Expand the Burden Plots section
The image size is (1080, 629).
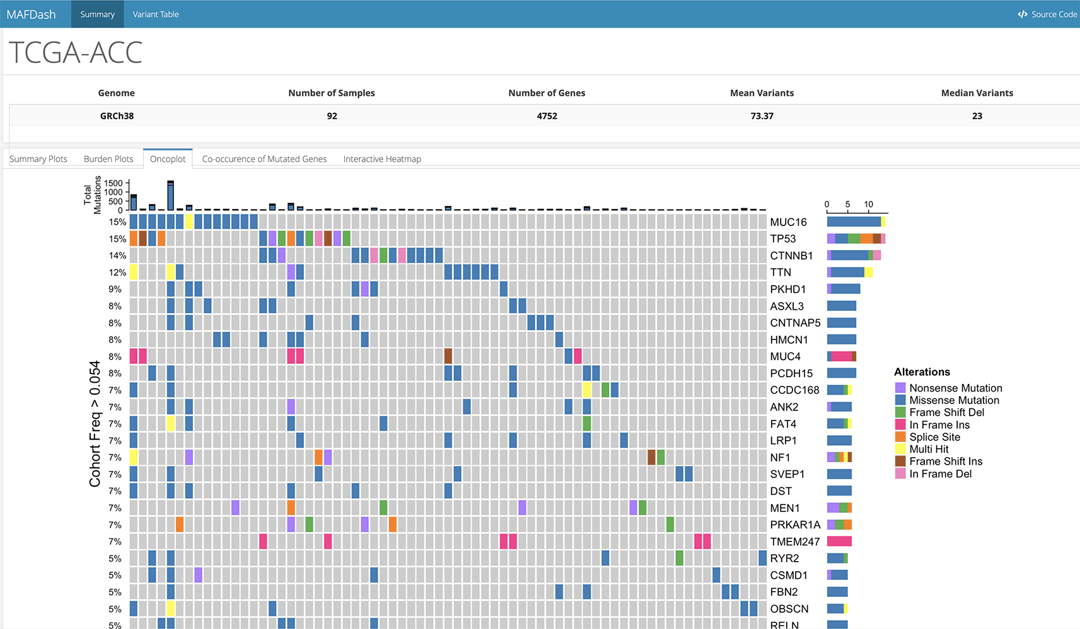(x=109, y=158)
